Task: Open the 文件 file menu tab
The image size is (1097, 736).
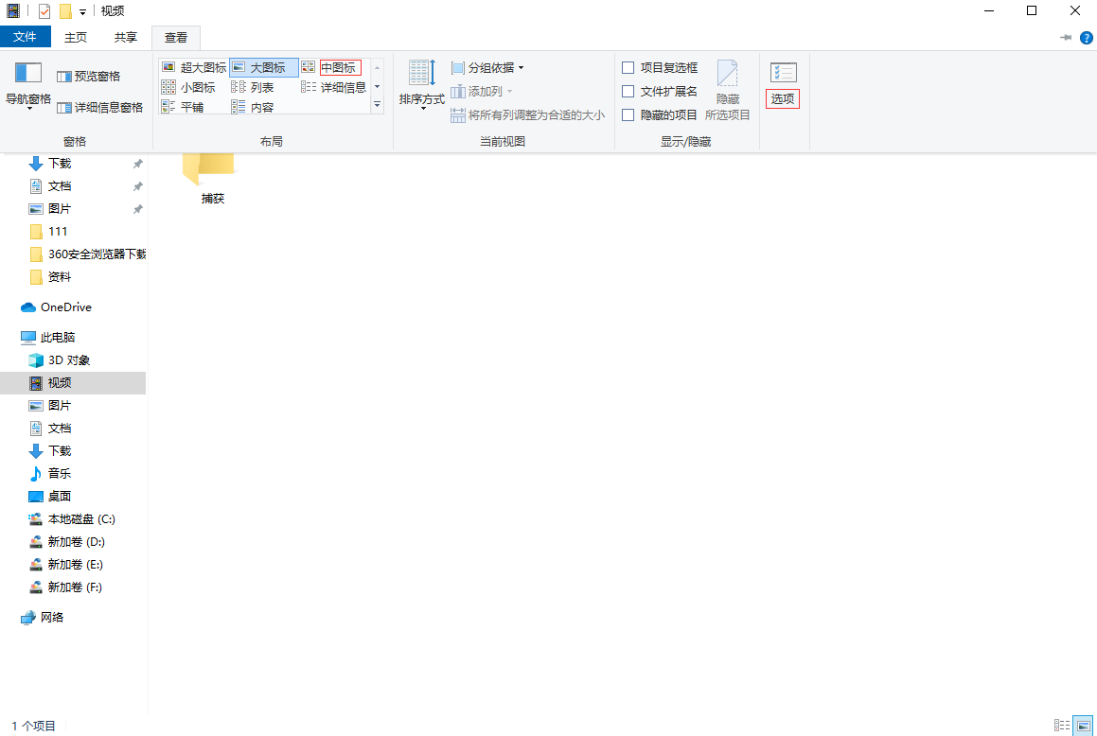Action: coord(26,37)
